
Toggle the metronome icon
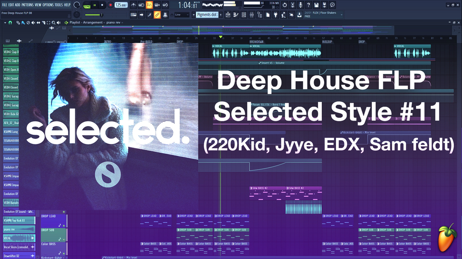(x=133, y=5)
